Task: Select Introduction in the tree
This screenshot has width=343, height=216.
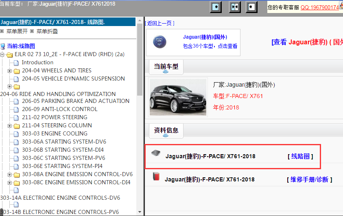Action: click(37, 63)
